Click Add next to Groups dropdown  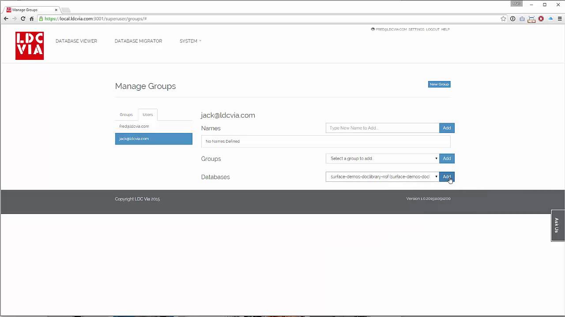[x=447, y=158]
